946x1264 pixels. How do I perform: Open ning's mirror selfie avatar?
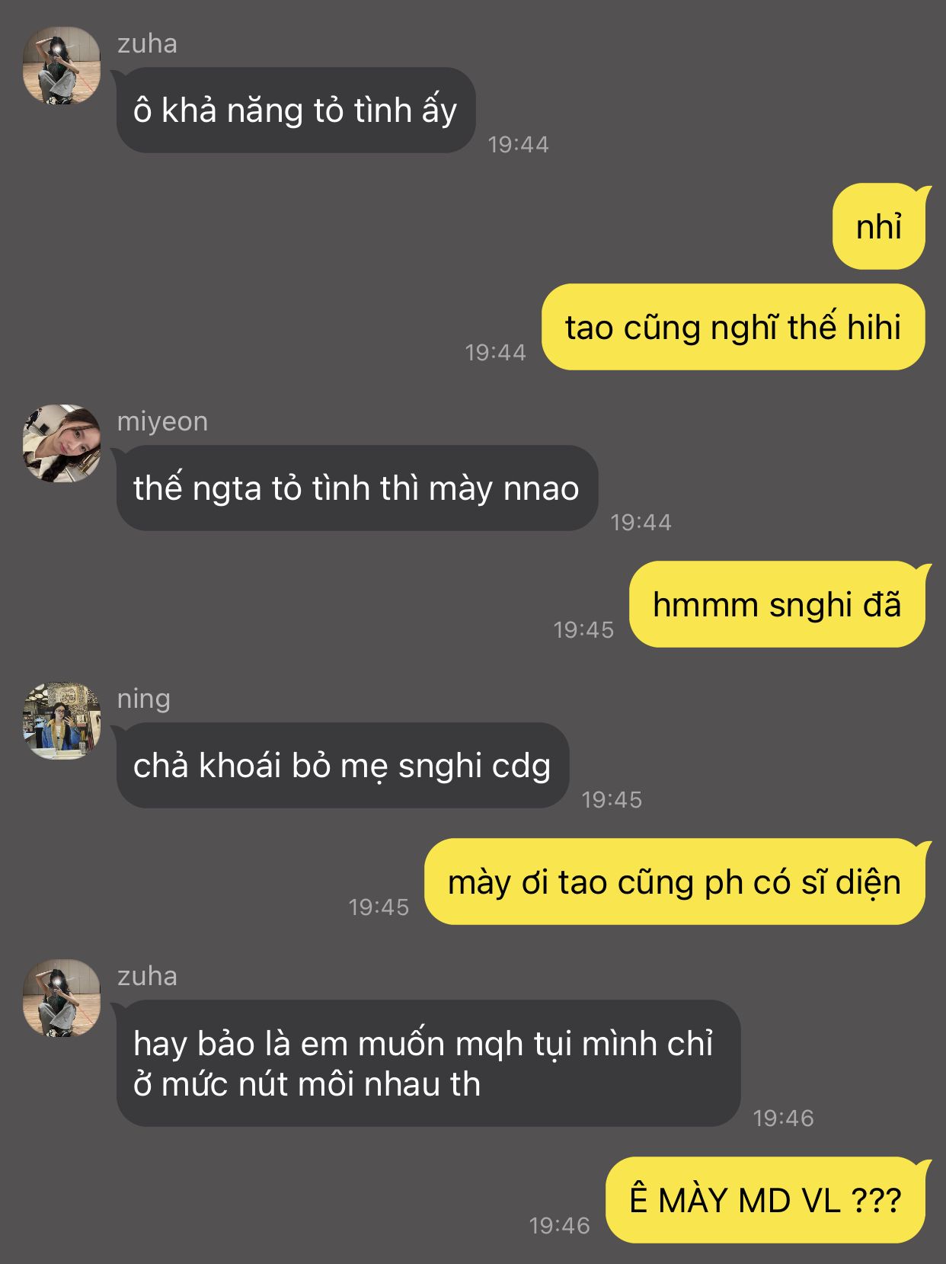62,721
